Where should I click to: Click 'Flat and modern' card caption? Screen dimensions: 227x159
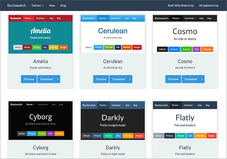(x=185, y=154)
